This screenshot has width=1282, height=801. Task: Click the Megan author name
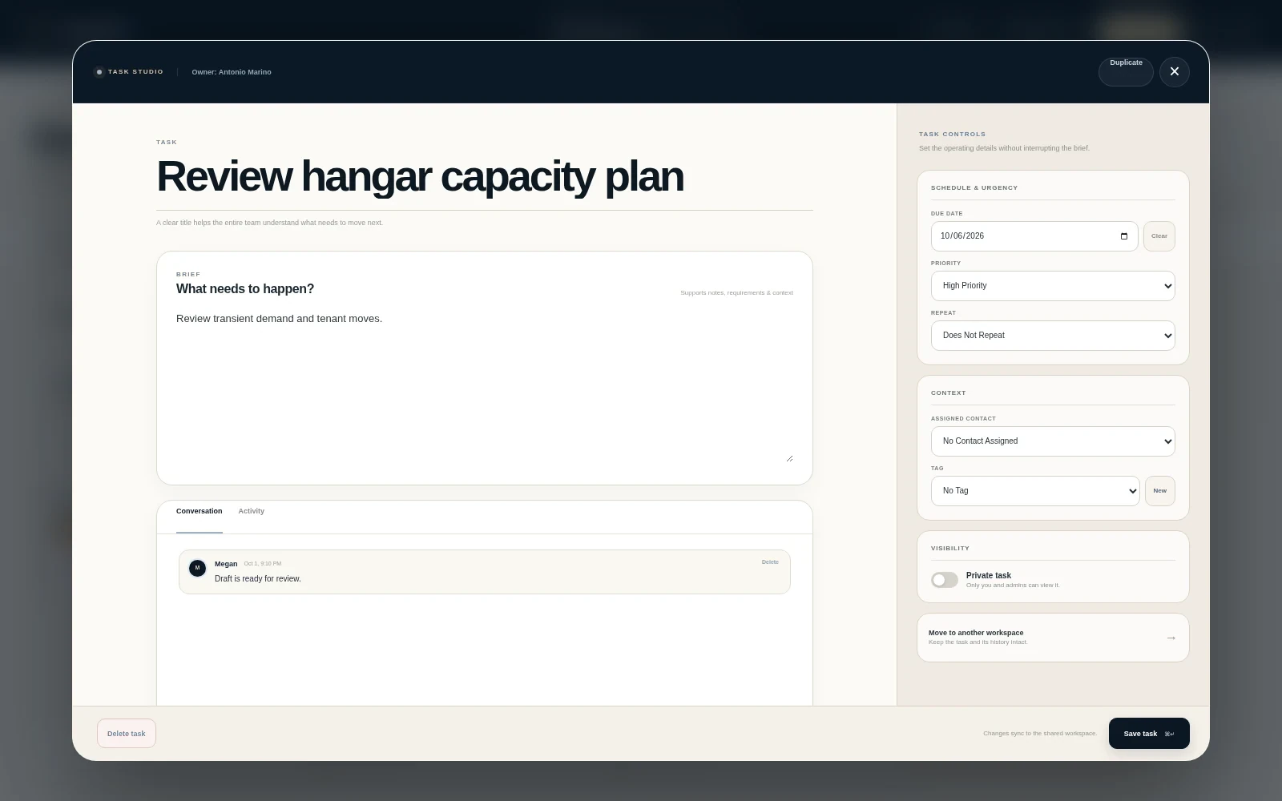[x=226, y=564]
